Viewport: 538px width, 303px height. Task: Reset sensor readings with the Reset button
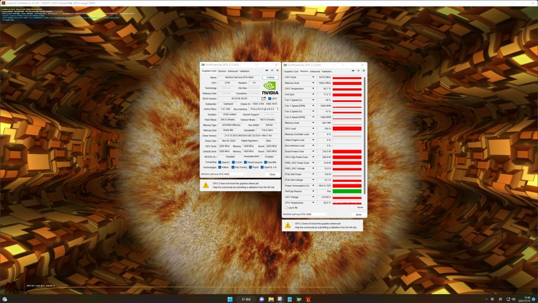pyautogui.click(x=360, y=207)
